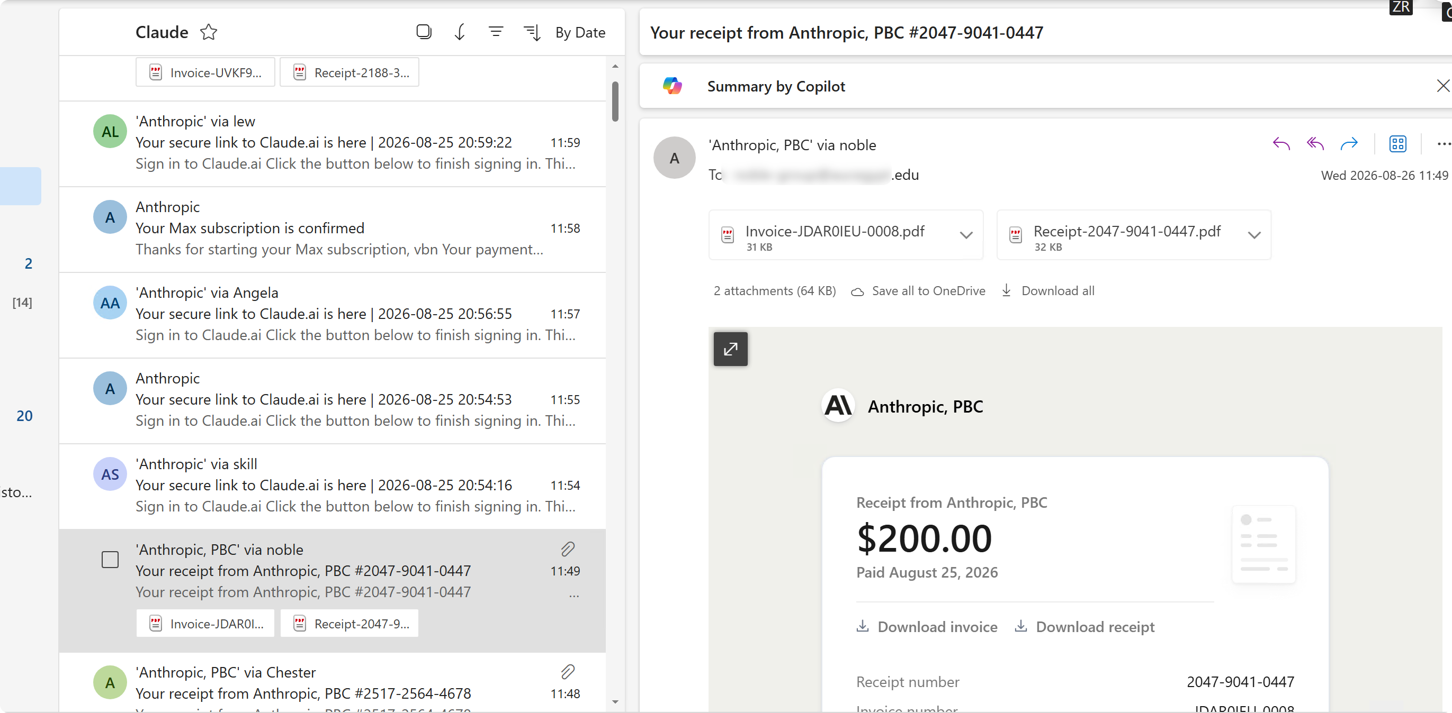Click the Download receipt link
The width and height of the screenshot is (1452, 713).
[1084, 627]
